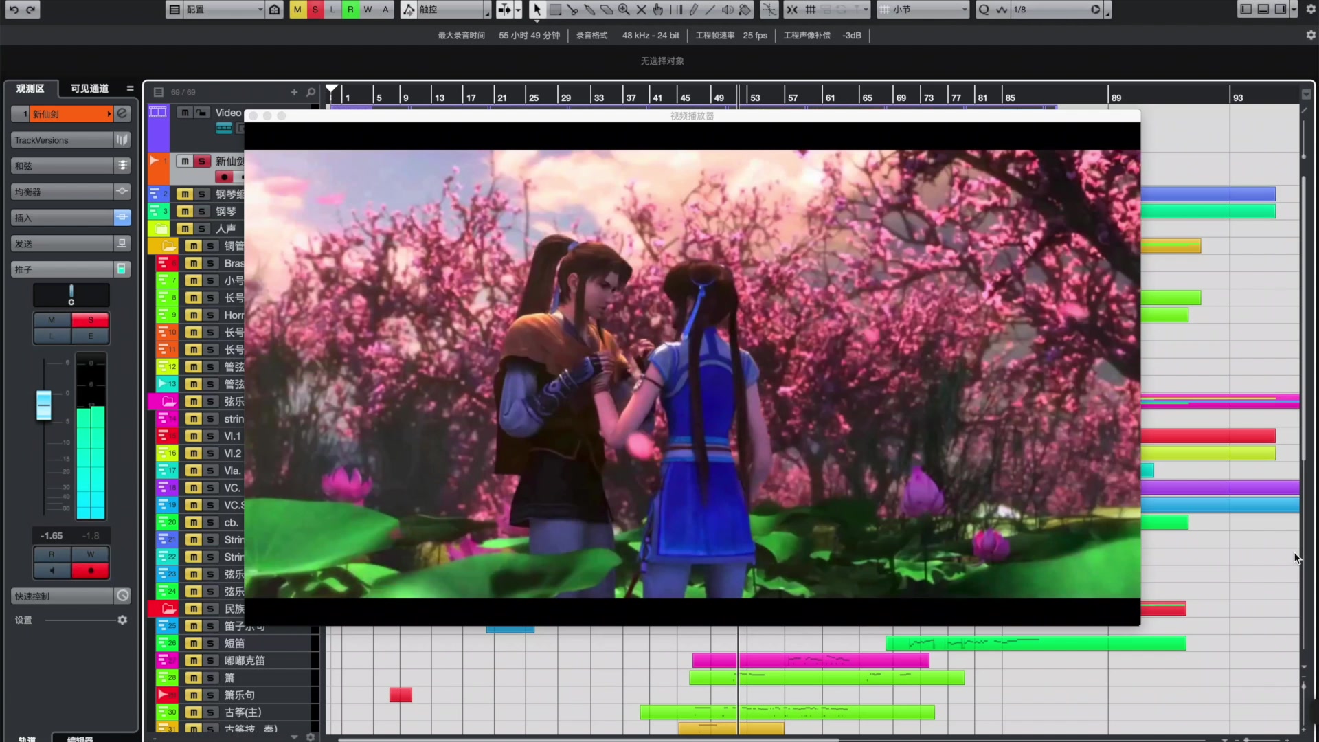1319x742 pixels.
Task: Toggle global Write automation W button
Action: 368,10
